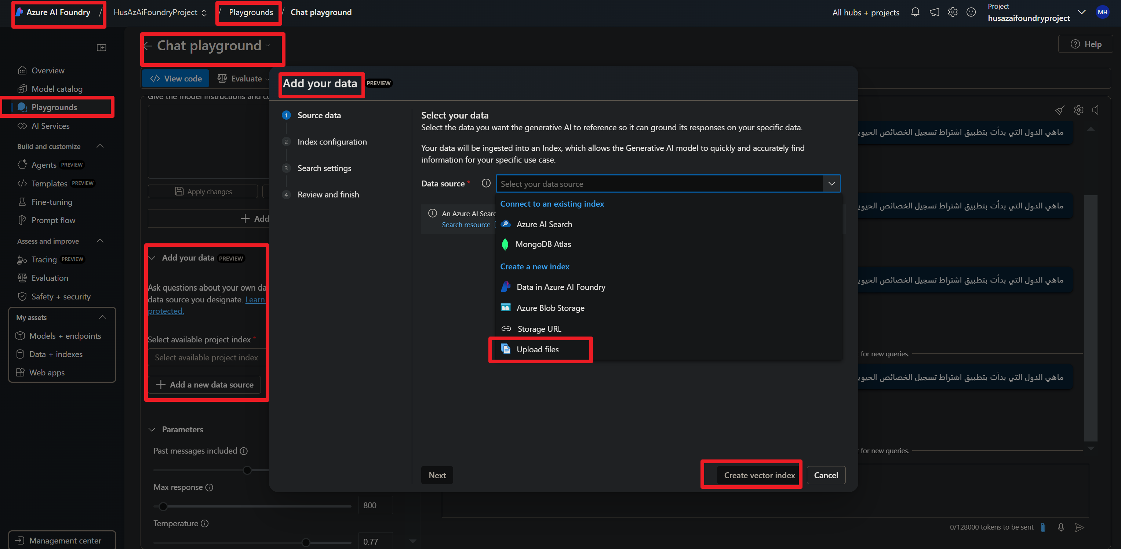Click View code button
Screen dimensions: 1121x549
pyautogui.click(x=175, y=79)
